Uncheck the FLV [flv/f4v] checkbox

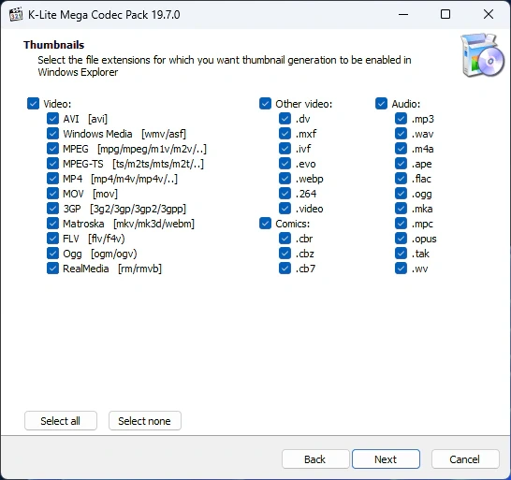click(x=52, y=239)
